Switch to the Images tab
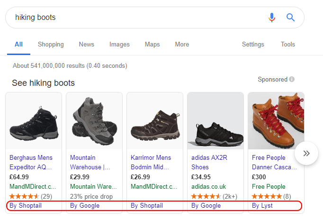The width and height of the screenshot is (323, 220). (x=119, y=44)
